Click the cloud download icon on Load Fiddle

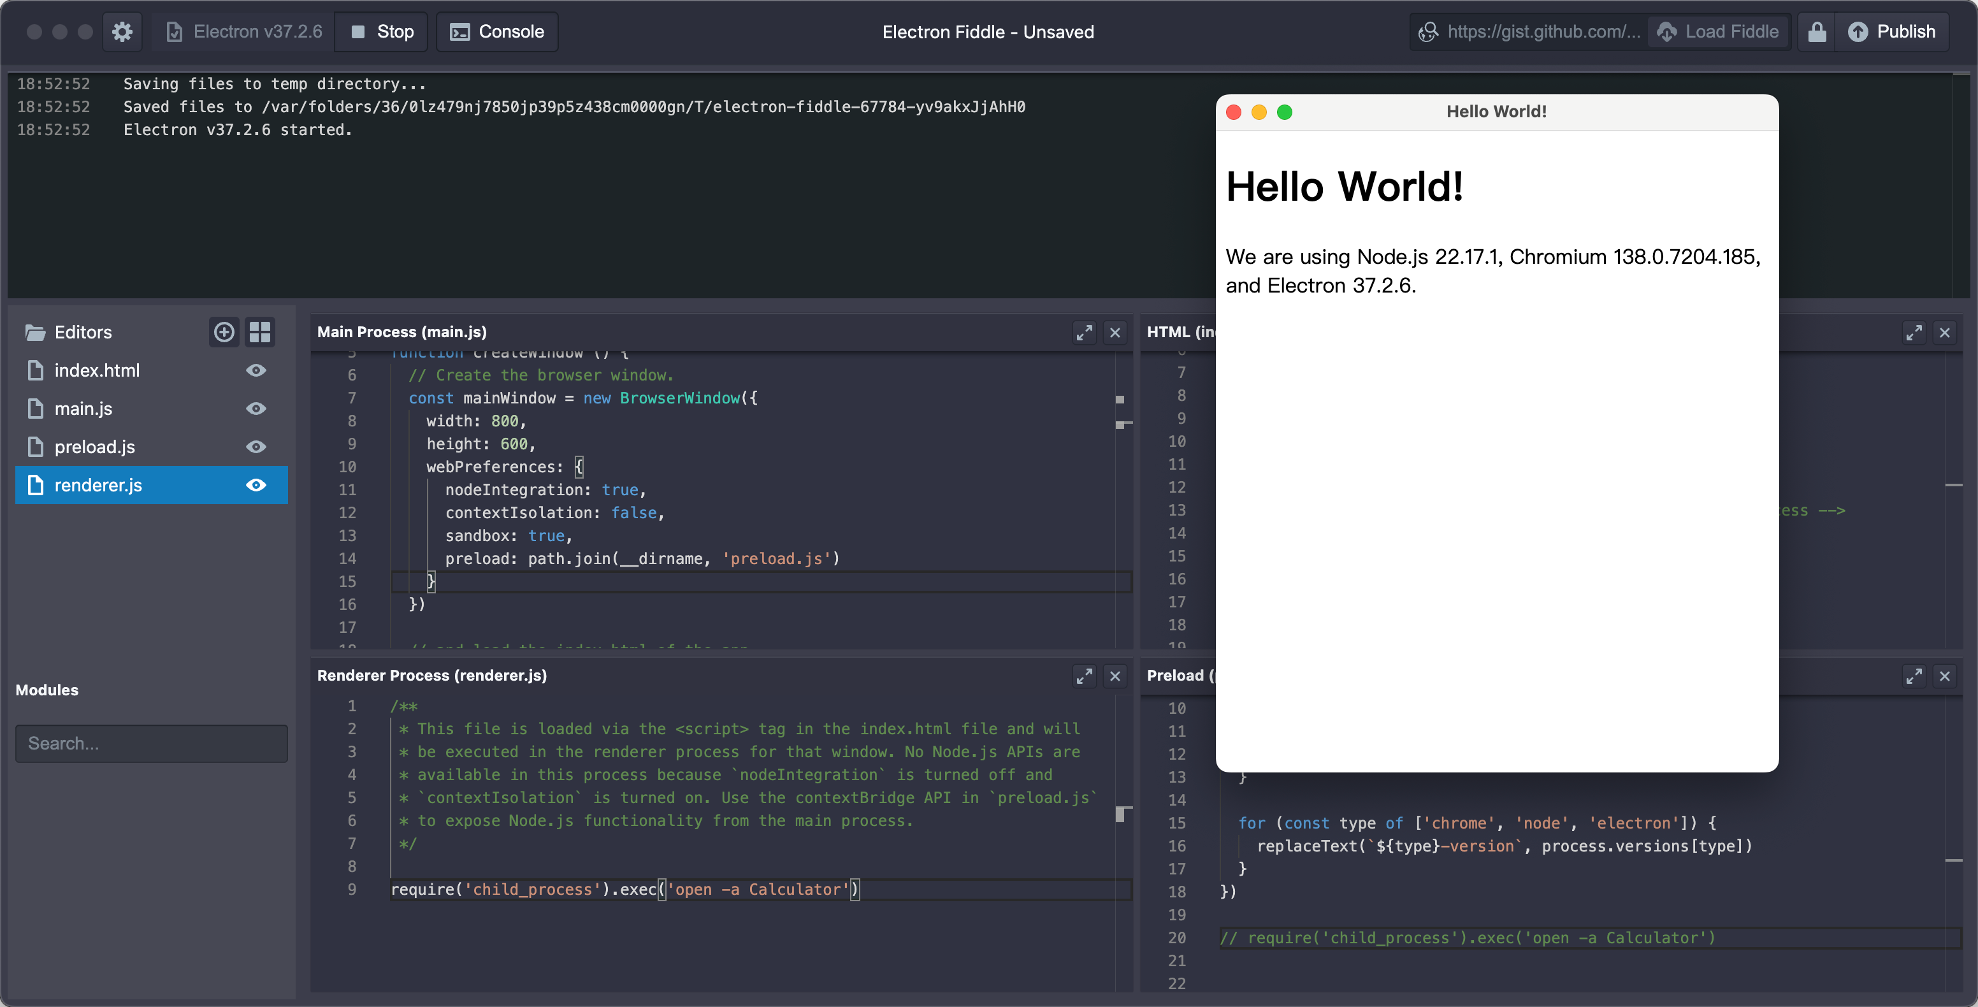tap(1666, 31)
